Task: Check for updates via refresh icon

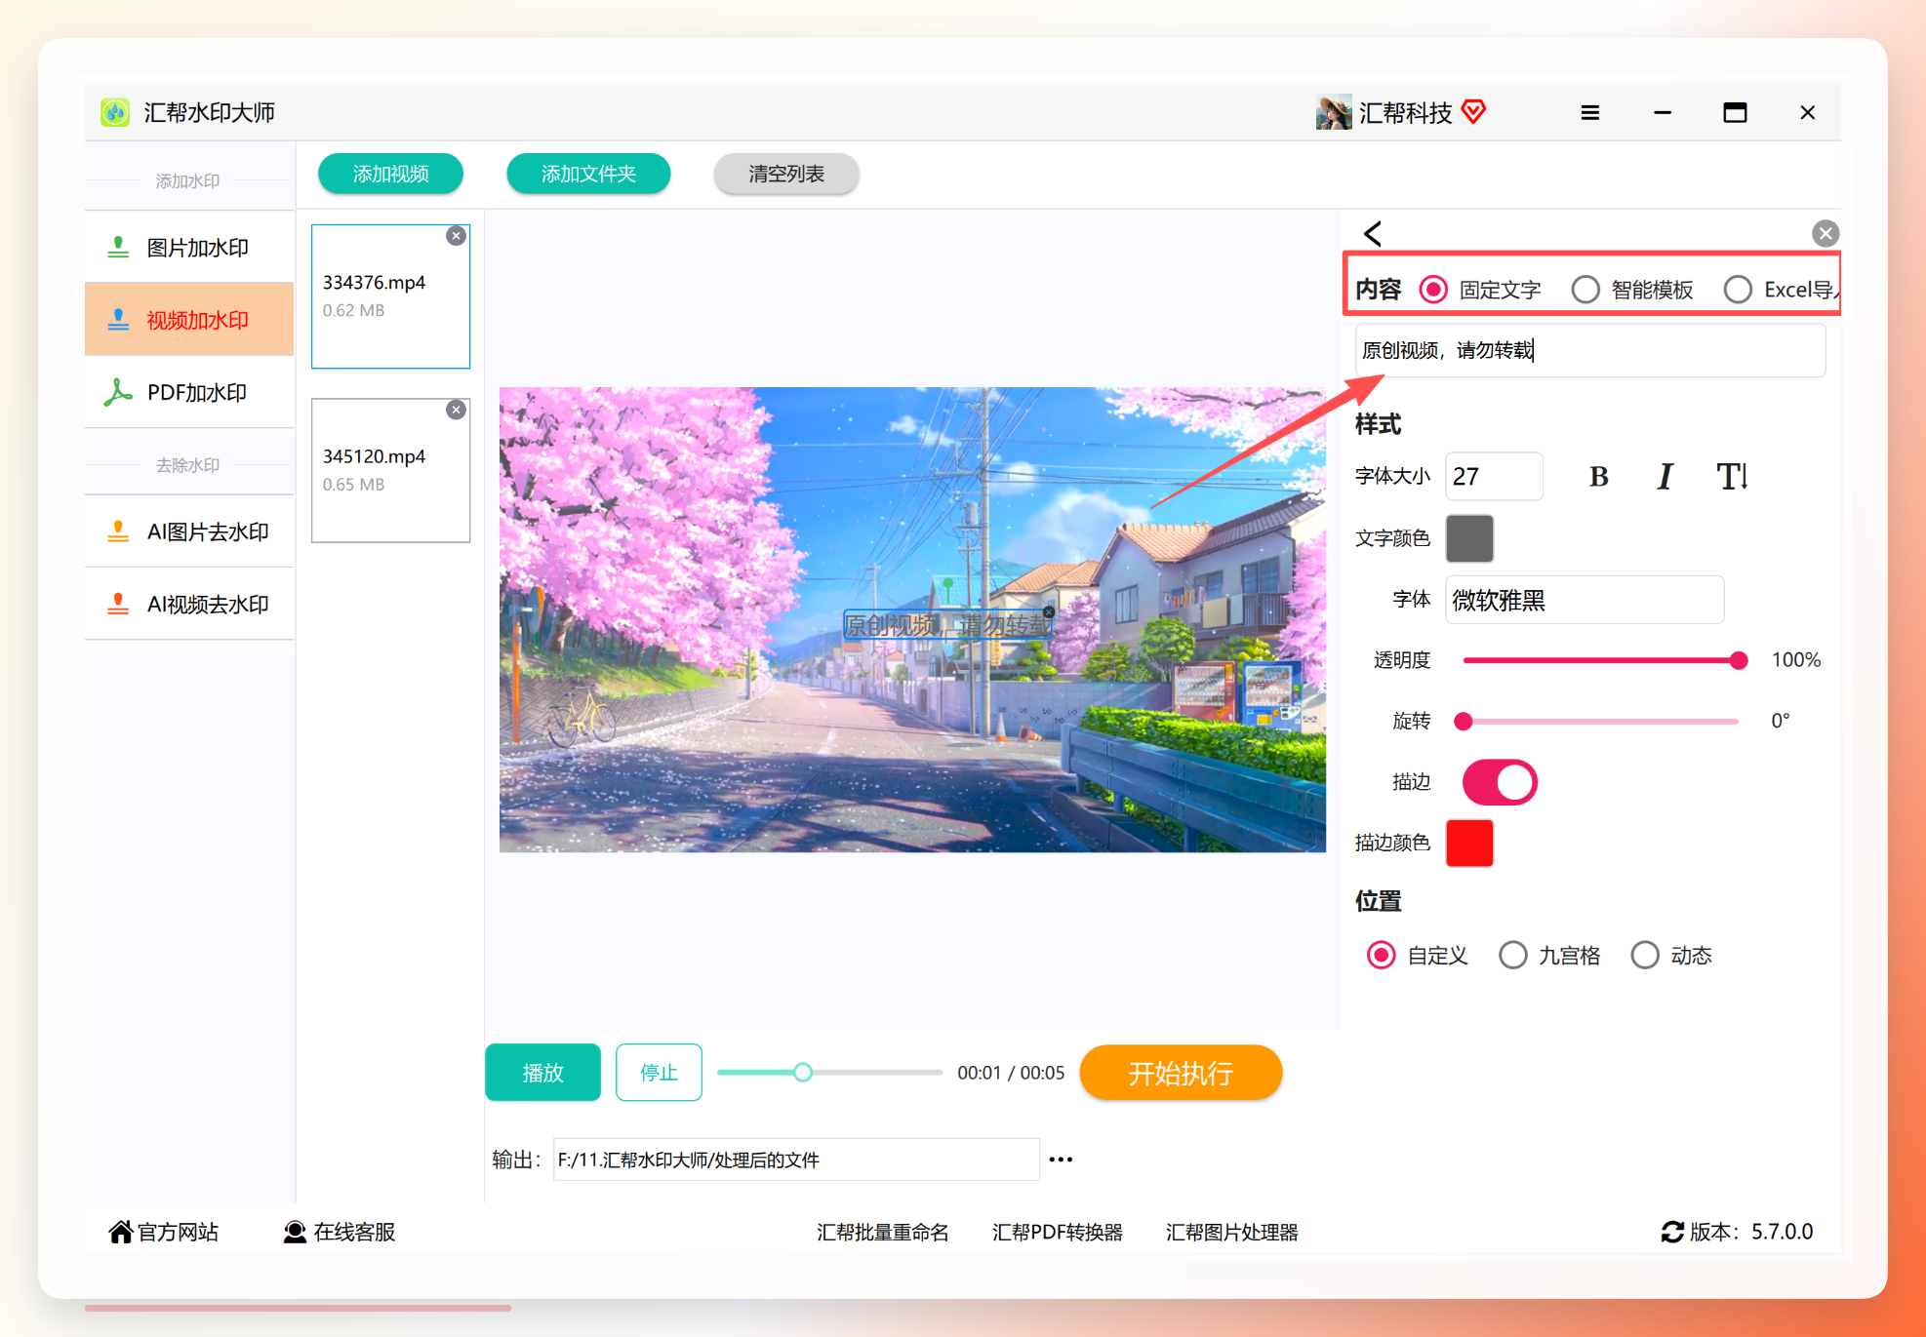Action: [x=1672, y=1232]
